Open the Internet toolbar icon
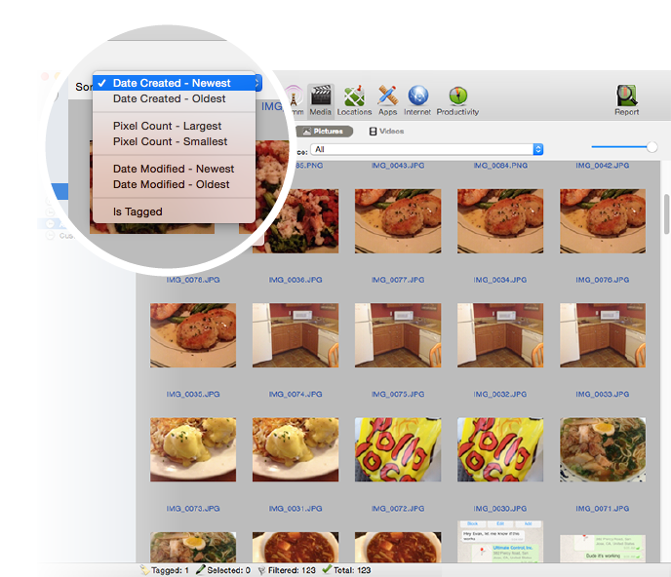Screen dimensions: 671x577 [417, 101]
